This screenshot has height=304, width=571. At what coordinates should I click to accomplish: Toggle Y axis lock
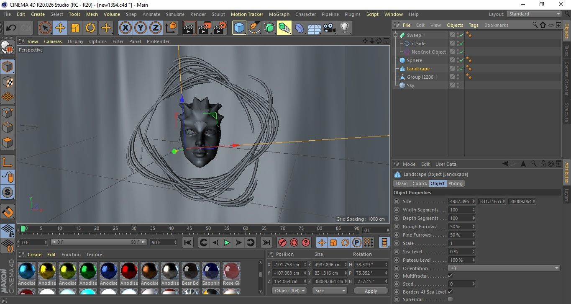[x=141, y=28]
